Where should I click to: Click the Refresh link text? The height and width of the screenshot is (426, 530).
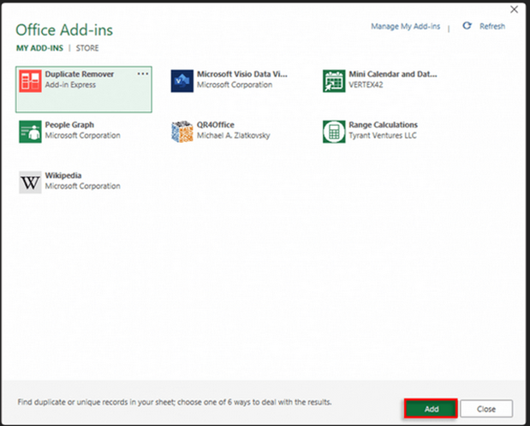point(492,27)
